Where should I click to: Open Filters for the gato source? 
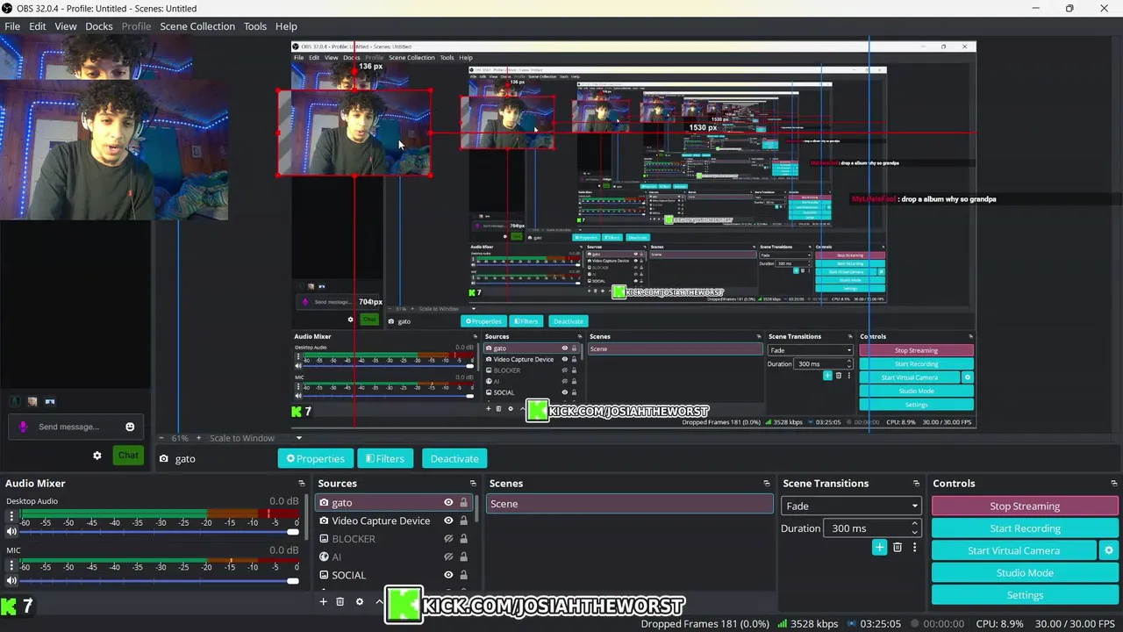(385, 458)
